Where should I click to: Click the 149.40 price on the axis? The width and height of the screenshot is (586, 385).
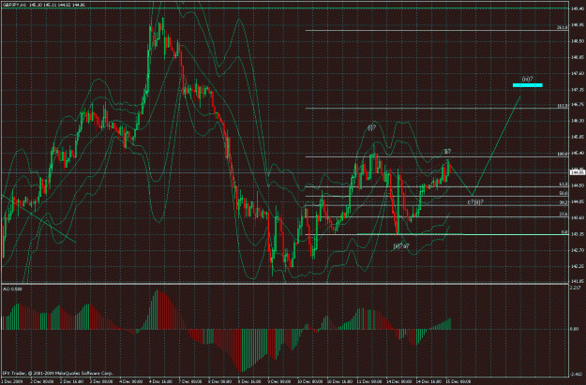[x=577, y=8]
